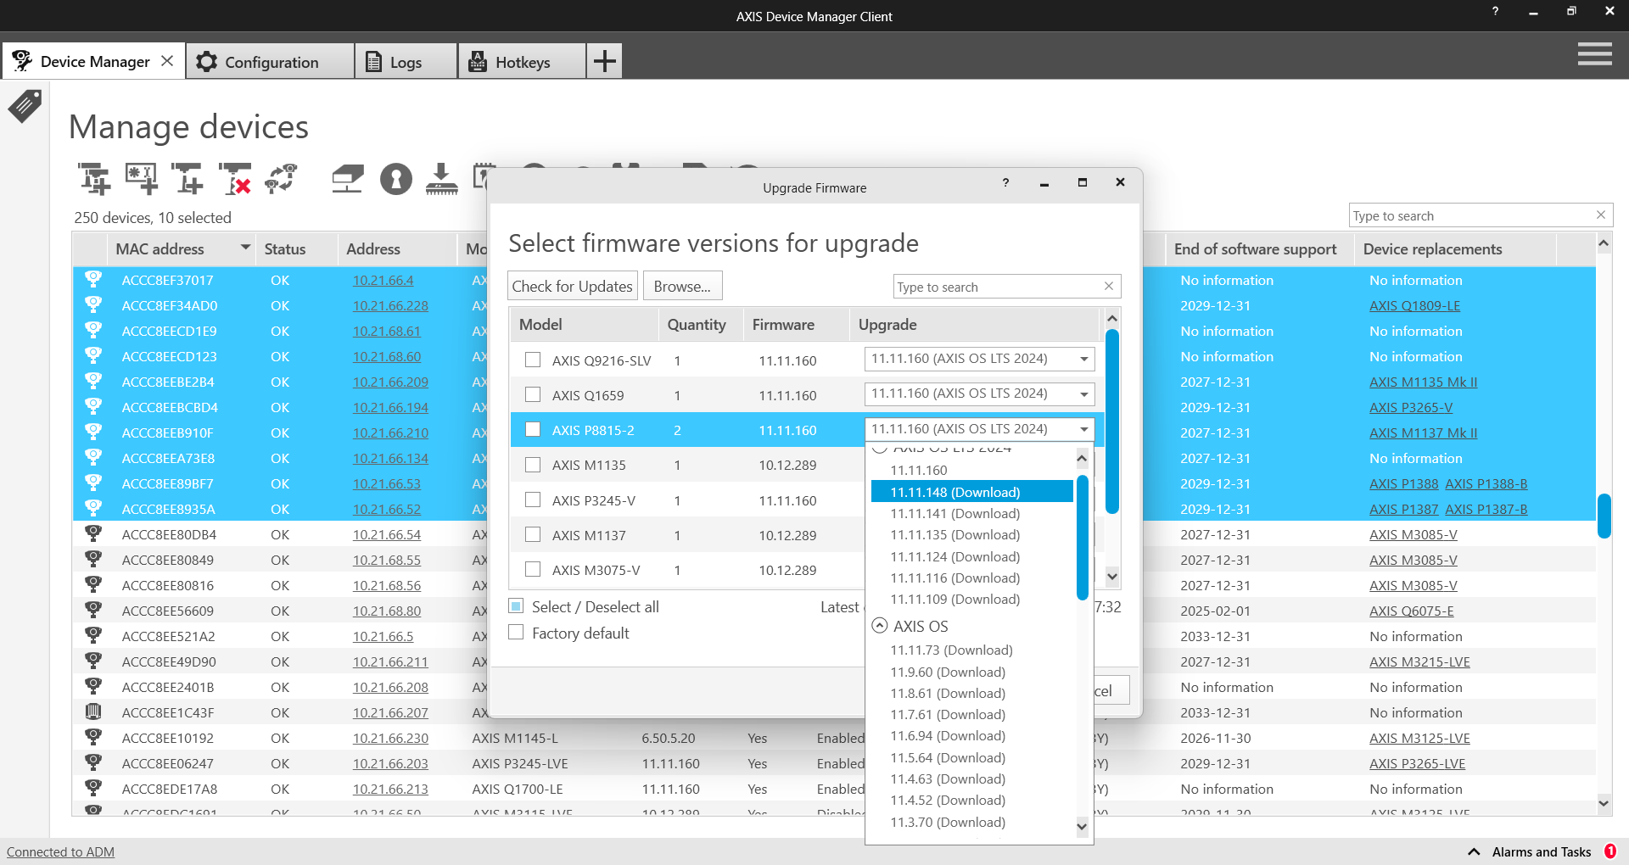Choose firmware 11.11.148 (Download)
This screenshot has height=865, width=1629.
(x=972, y=492)
